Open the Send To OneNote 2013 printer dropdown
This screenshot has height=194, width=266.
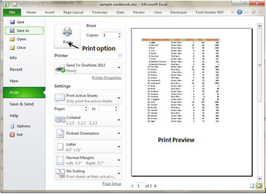[88, 68]
